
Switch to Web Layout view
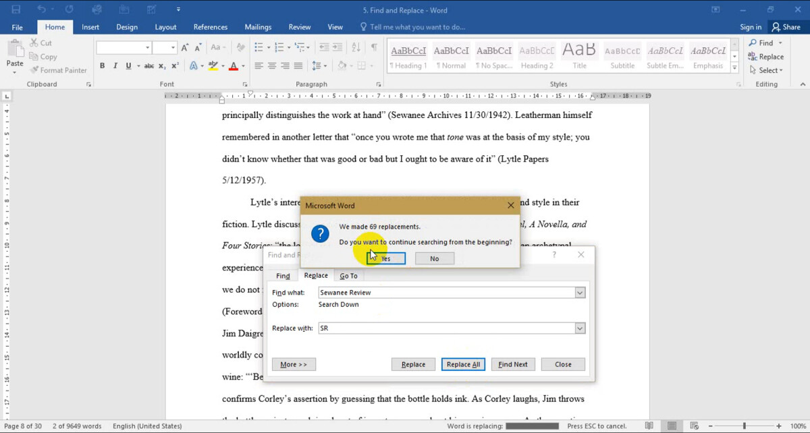point(693,426)
